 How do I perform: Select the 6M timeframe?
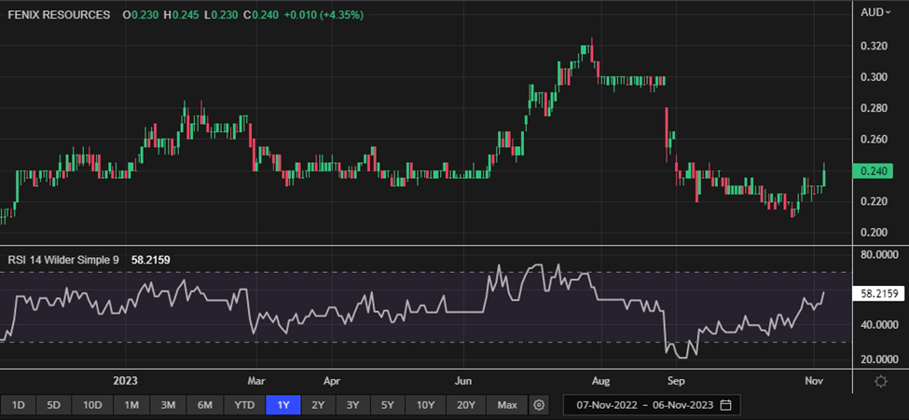pyautogui.click(x=205, y=404)
